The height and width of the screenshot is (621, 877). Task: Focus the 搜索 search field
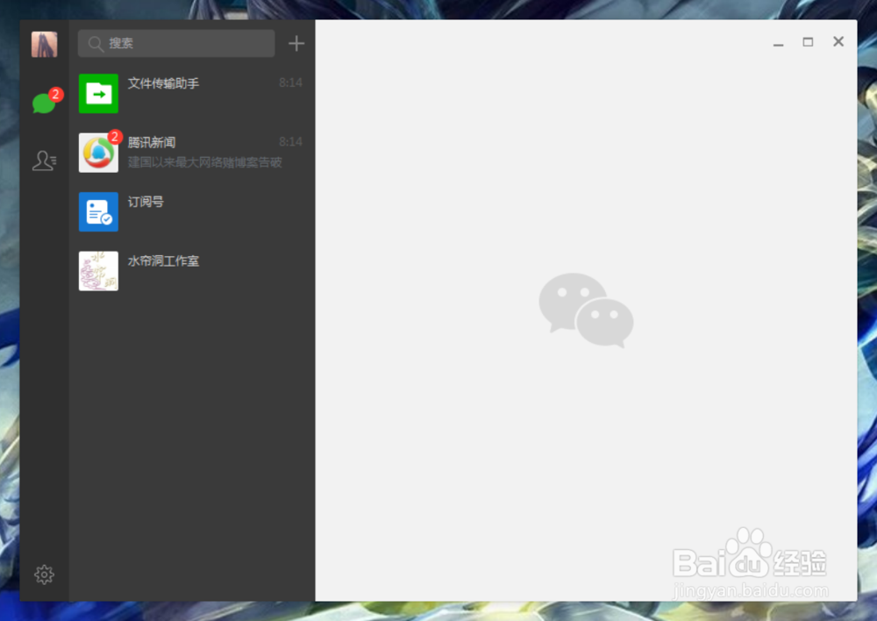click(x=176, y=44)
